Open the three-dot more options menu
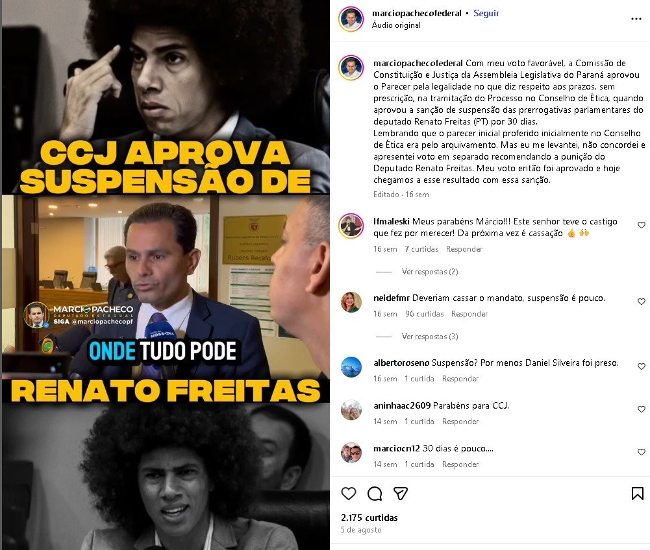This screenshot has width=650, height=550. click(x=636, y=19)
